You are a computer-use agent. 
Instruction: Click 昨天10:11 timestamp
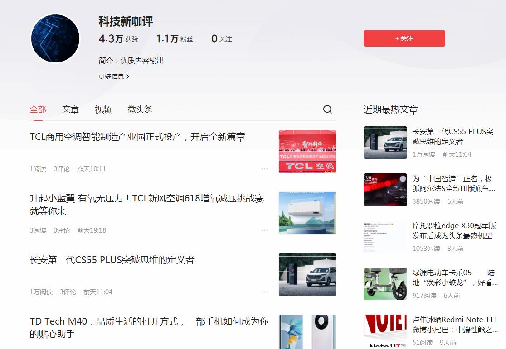(x=91, y=169)
